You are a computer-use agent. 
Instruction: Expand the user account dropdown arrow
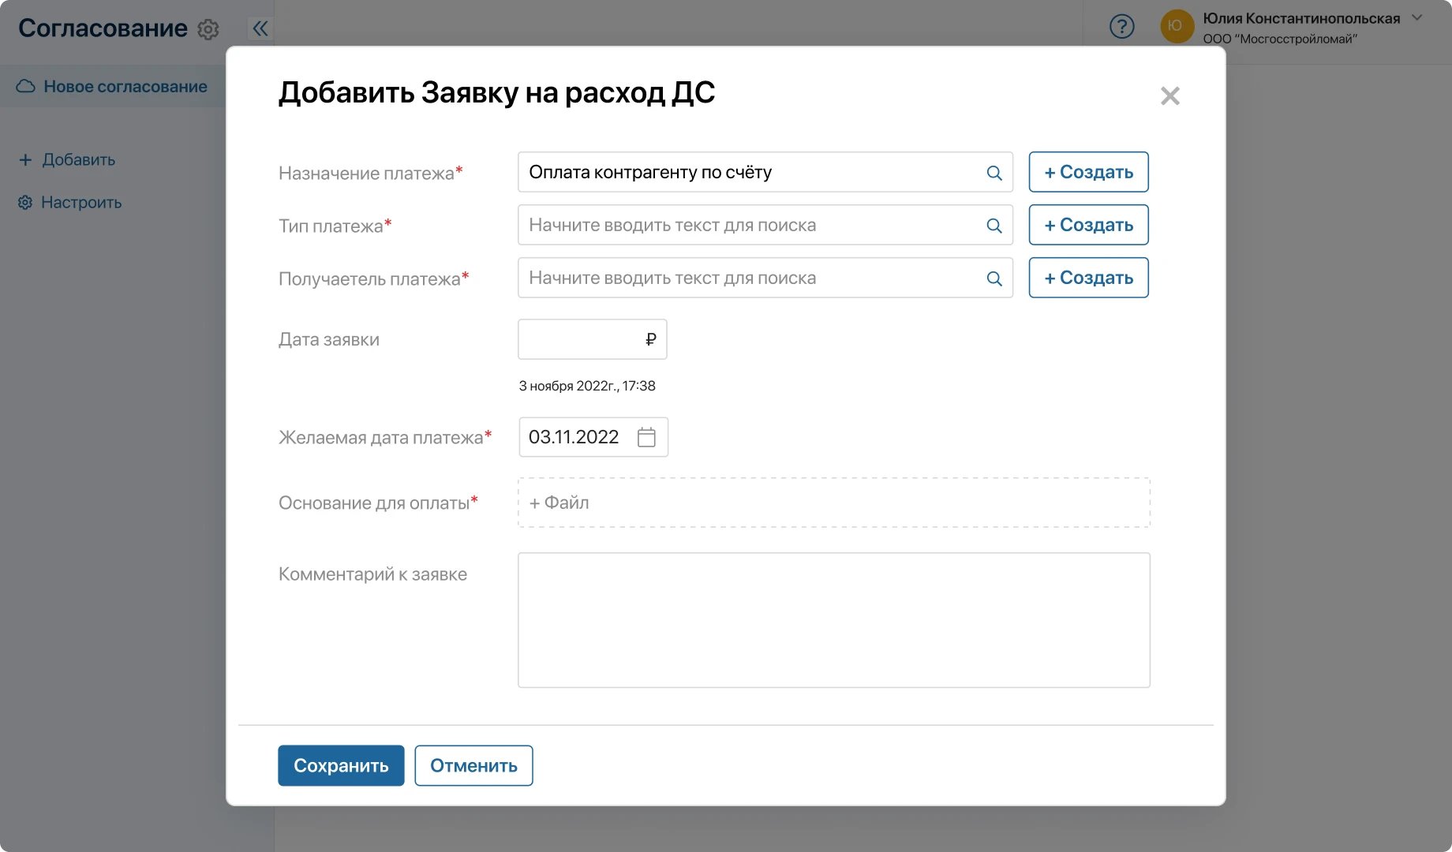click(x=1417, y=17)
